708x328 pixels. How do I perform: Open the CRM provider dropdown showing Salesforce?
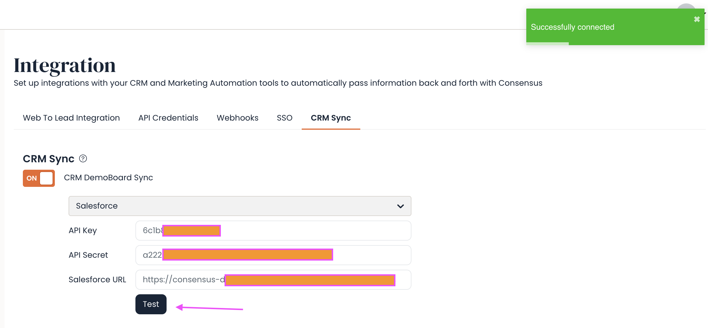239,206
